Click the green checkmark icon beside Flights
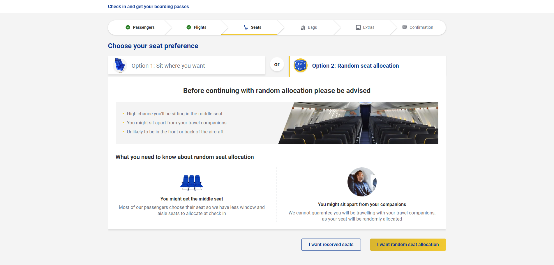Viewport: 554px width, 265px height. [189, 27]
